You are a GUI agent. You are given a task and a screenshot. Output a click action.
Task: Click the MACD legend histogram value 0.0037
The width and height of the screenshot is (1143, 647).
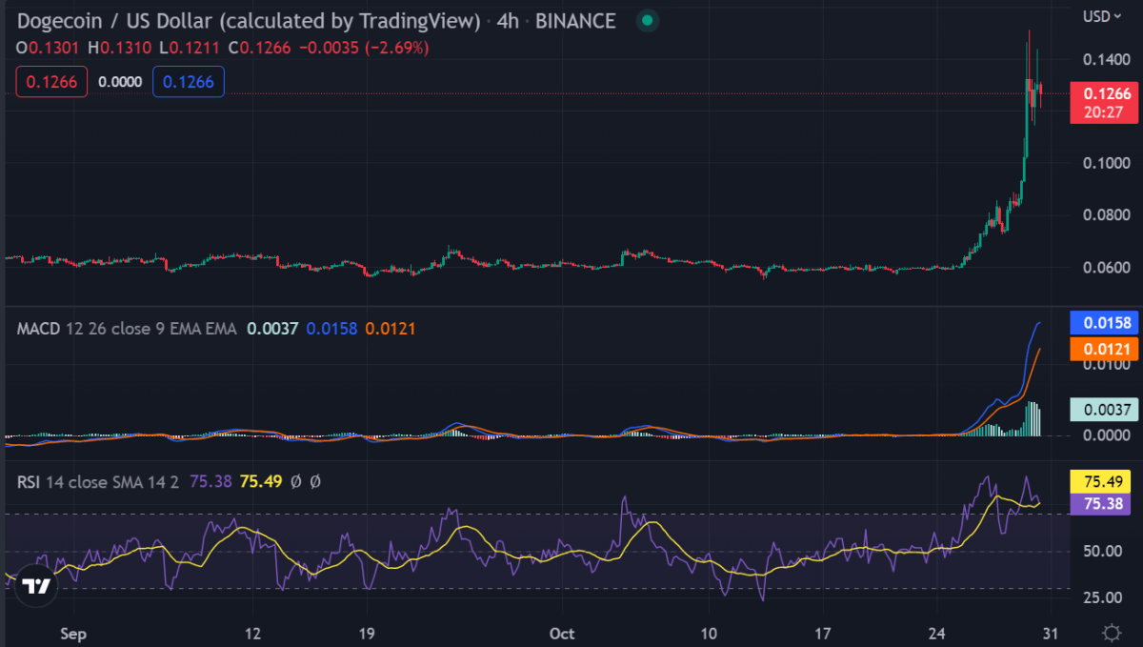click(273, 329)
